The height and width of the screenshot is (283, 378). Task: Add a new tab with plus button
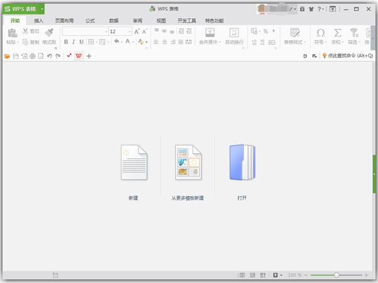89,56
